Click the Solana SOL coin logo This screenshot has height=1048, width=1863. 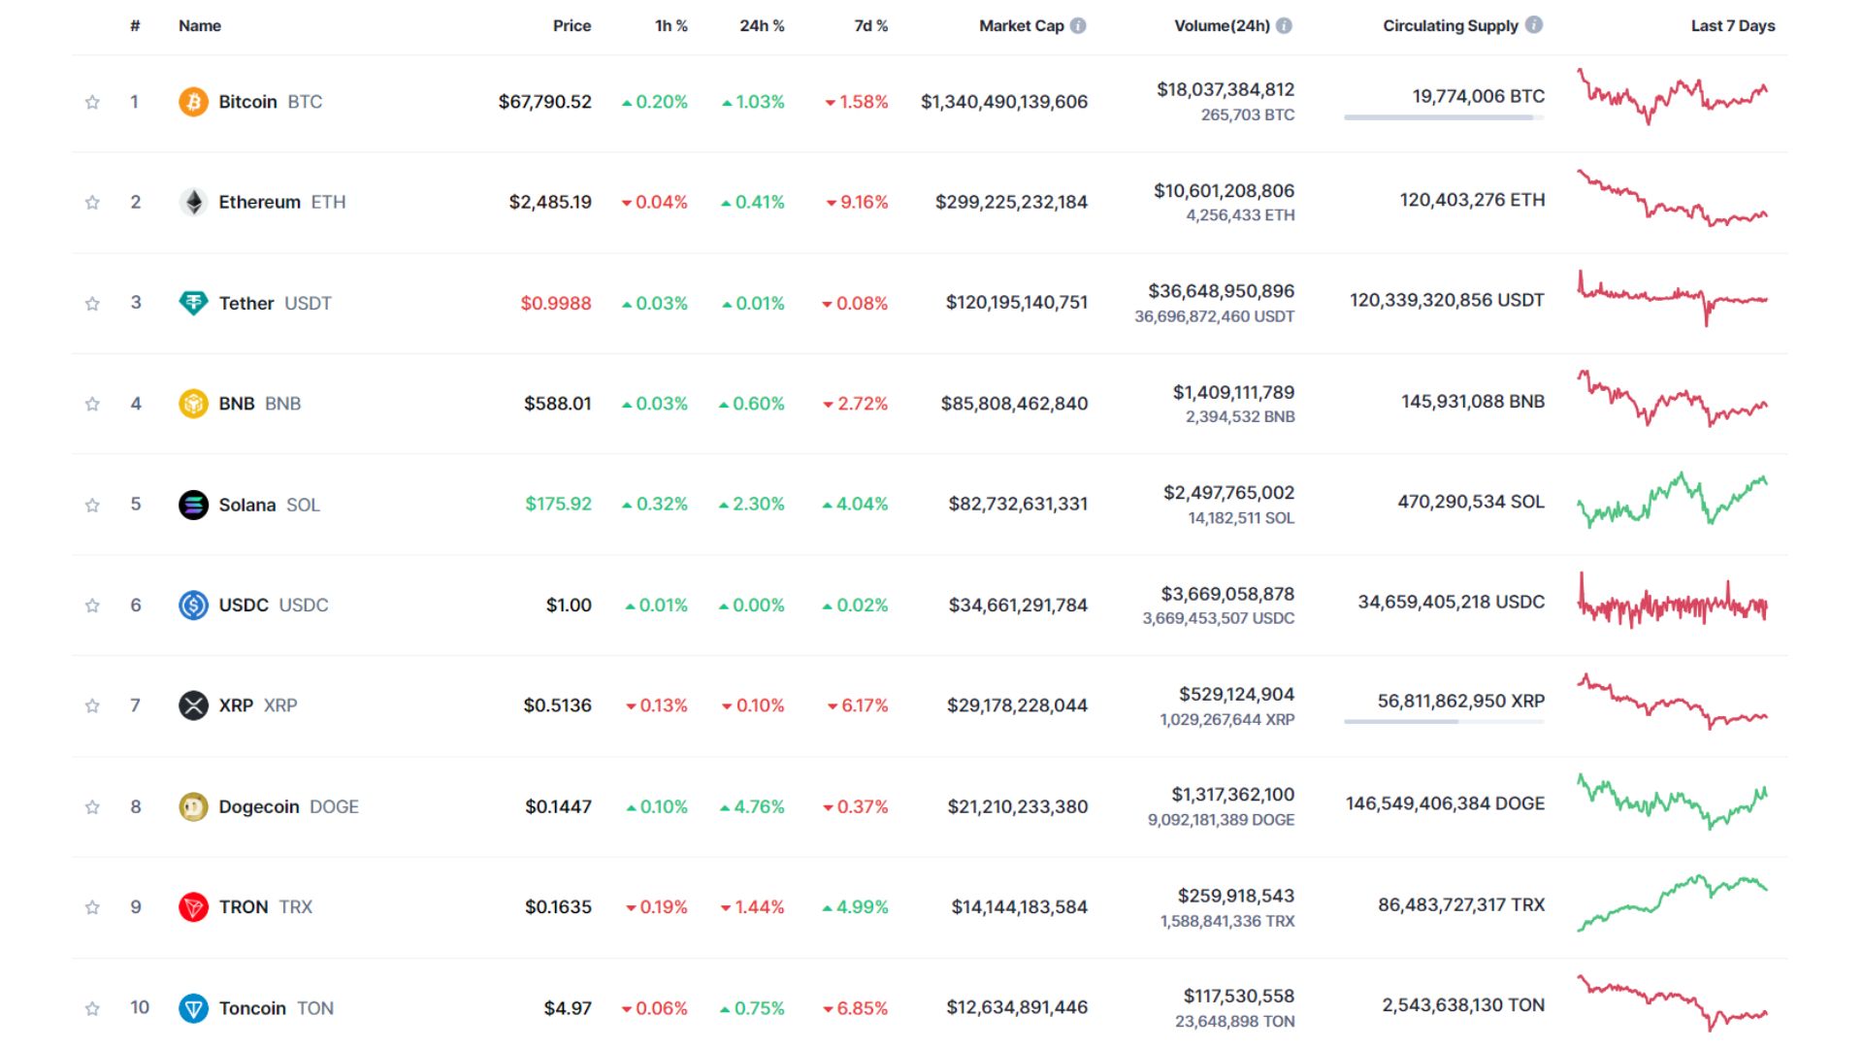pos(194,504)
